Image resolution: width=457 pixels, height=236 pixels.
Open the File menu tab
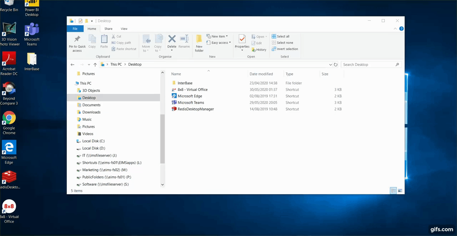[x=75, y=29]
